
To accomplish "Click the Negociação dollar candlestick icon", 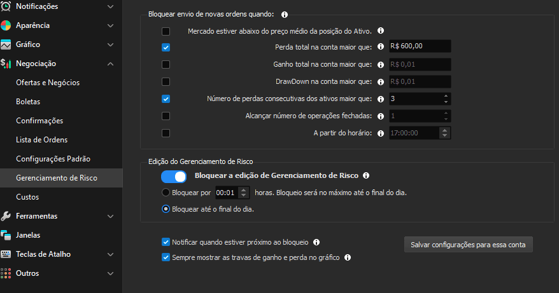I will tap(6, 64).
